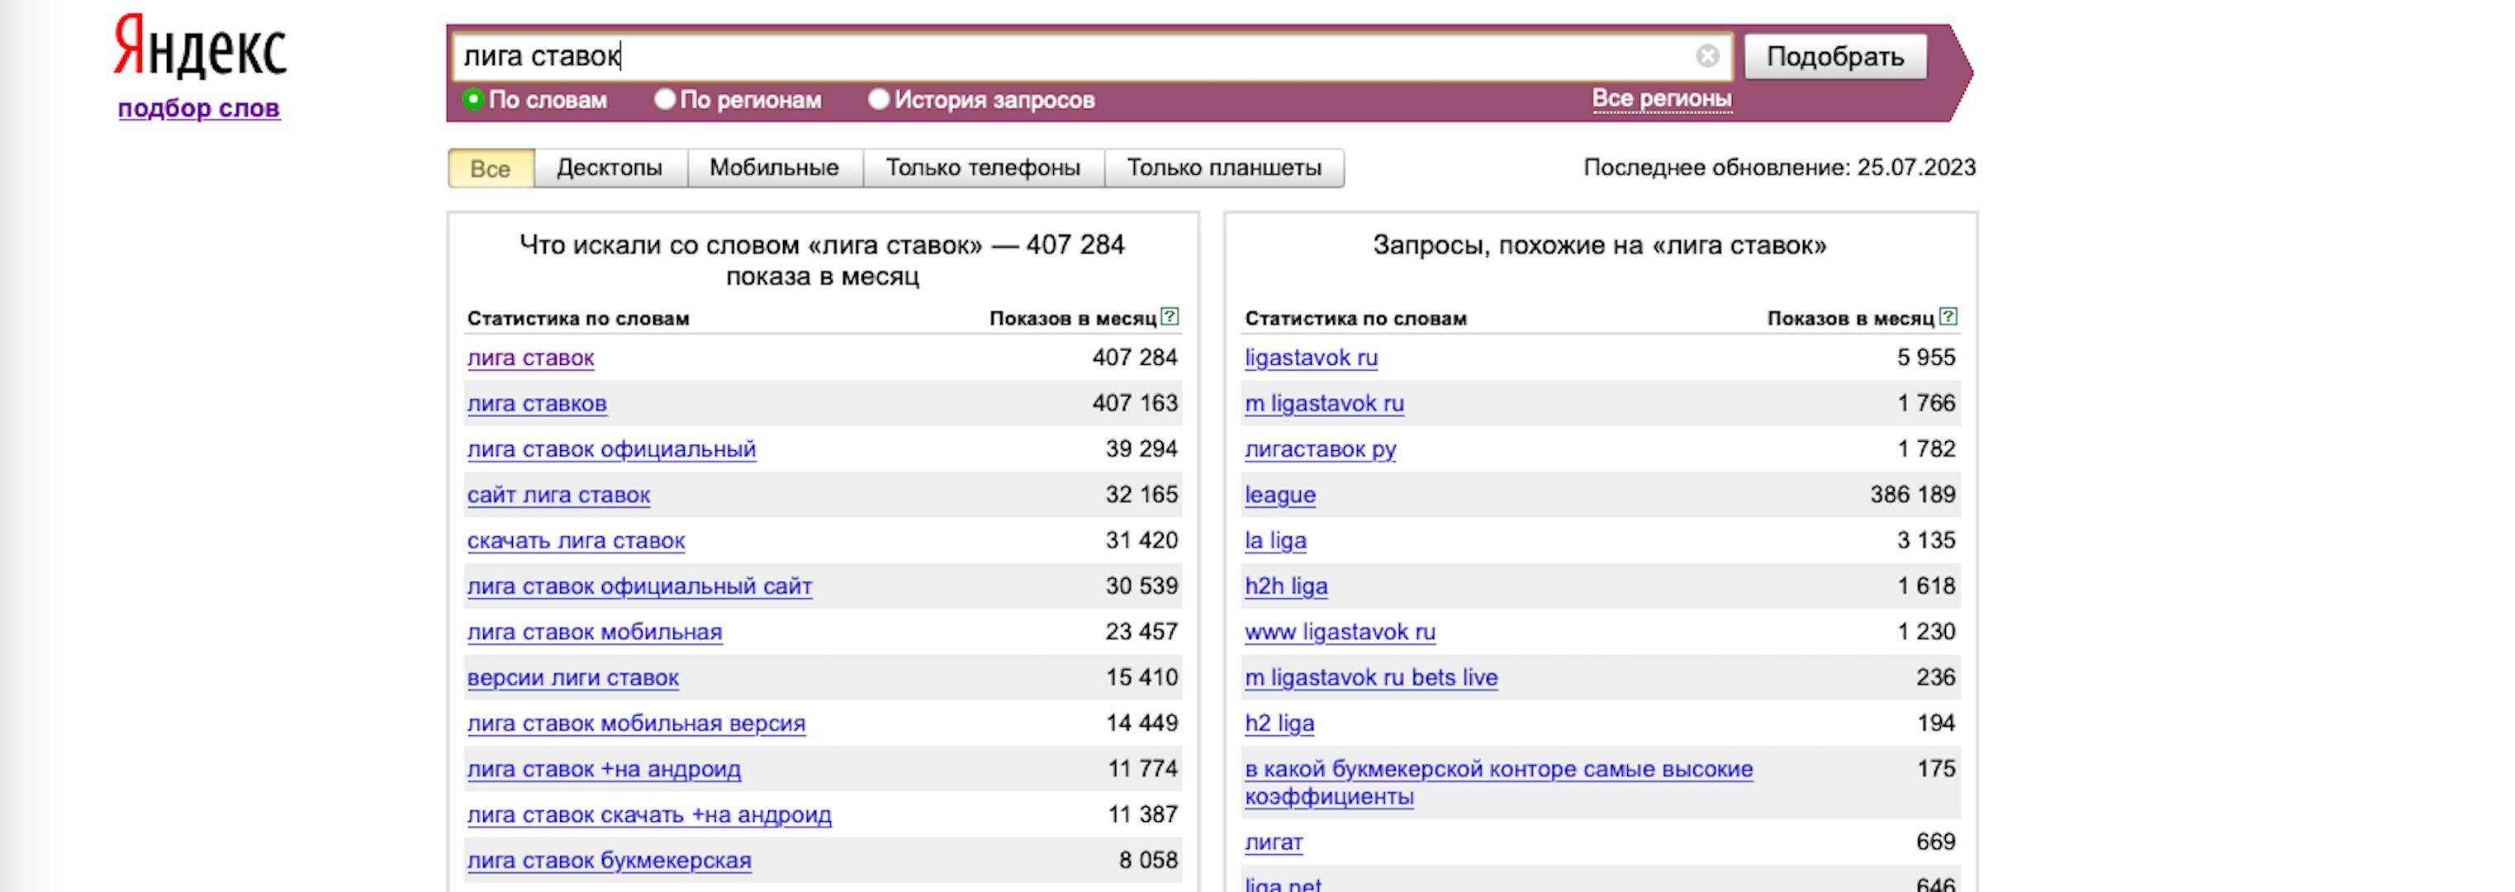2515x892 pixels.
Task: Open the 'лигат' similar query
Action: click(x=1273, y=843)
